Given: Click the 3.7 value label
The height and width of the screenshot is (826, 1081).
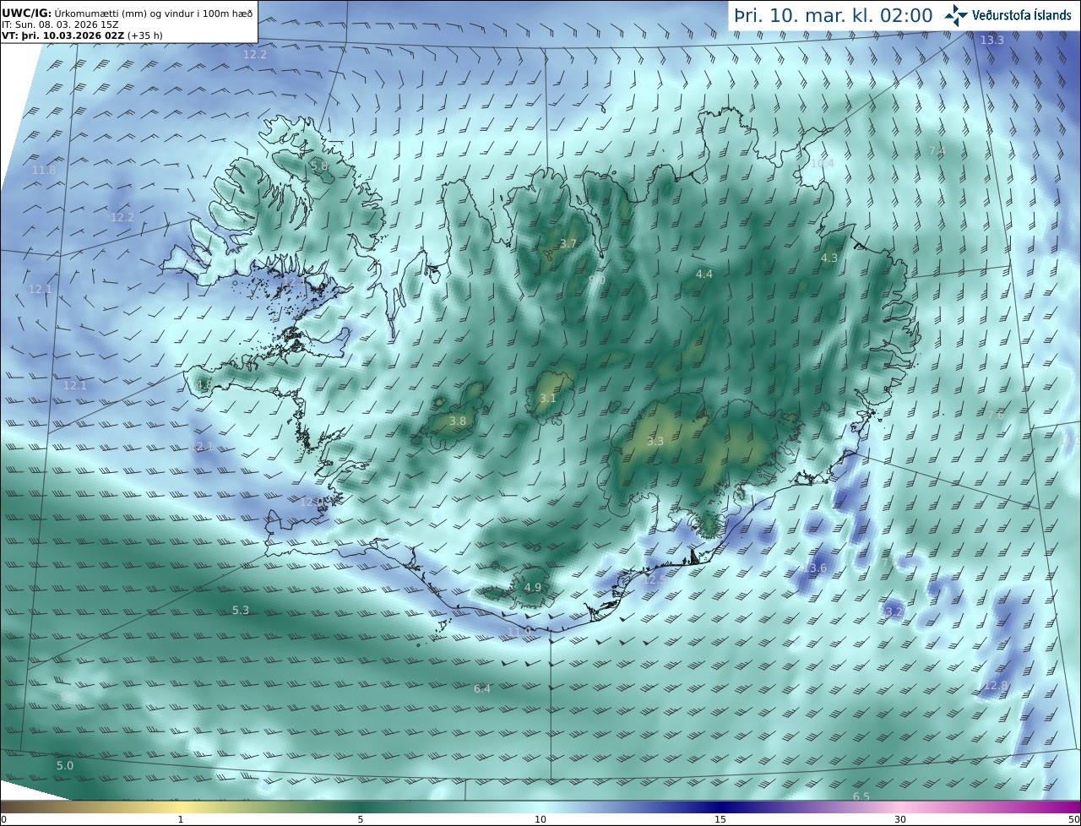Looking at the screenshot, I should (568, 244).
